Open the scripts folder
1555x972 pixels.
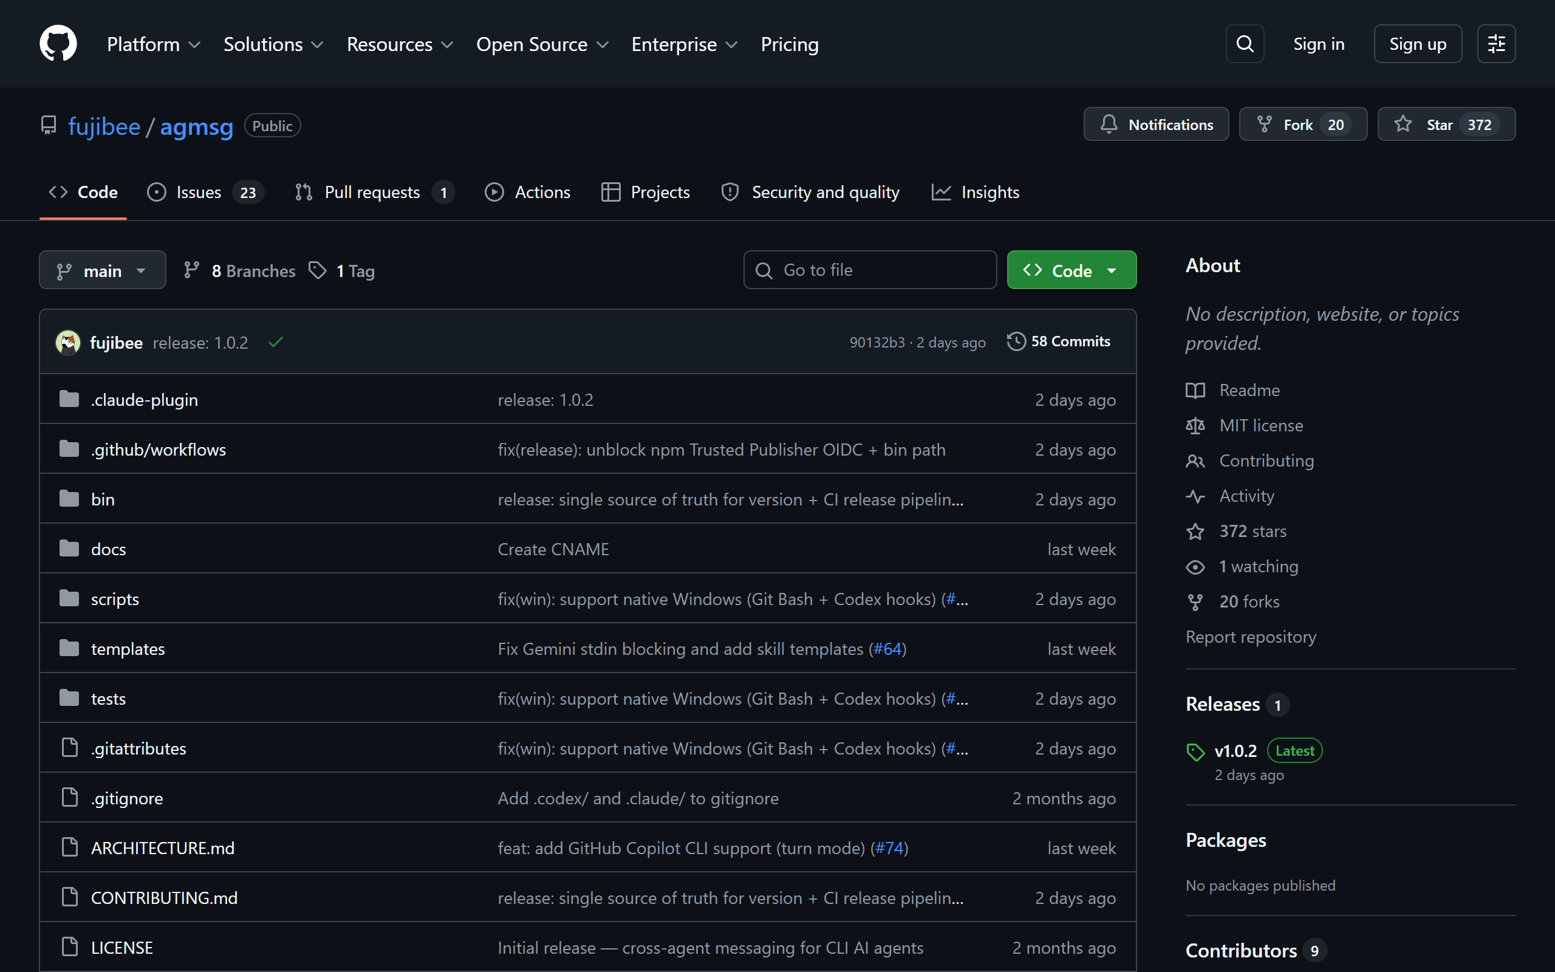click(114, 599)
